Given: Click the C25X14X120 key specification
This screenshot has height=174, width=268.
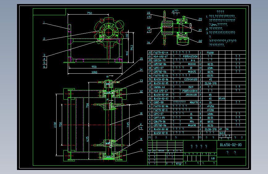Looking at the screenshot, I should pos(191,80).
